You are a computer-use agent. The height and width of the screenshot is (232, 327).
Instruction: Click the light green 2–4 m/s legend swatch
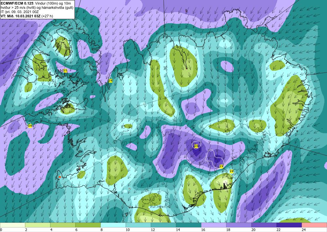click(x=38, y=225)
